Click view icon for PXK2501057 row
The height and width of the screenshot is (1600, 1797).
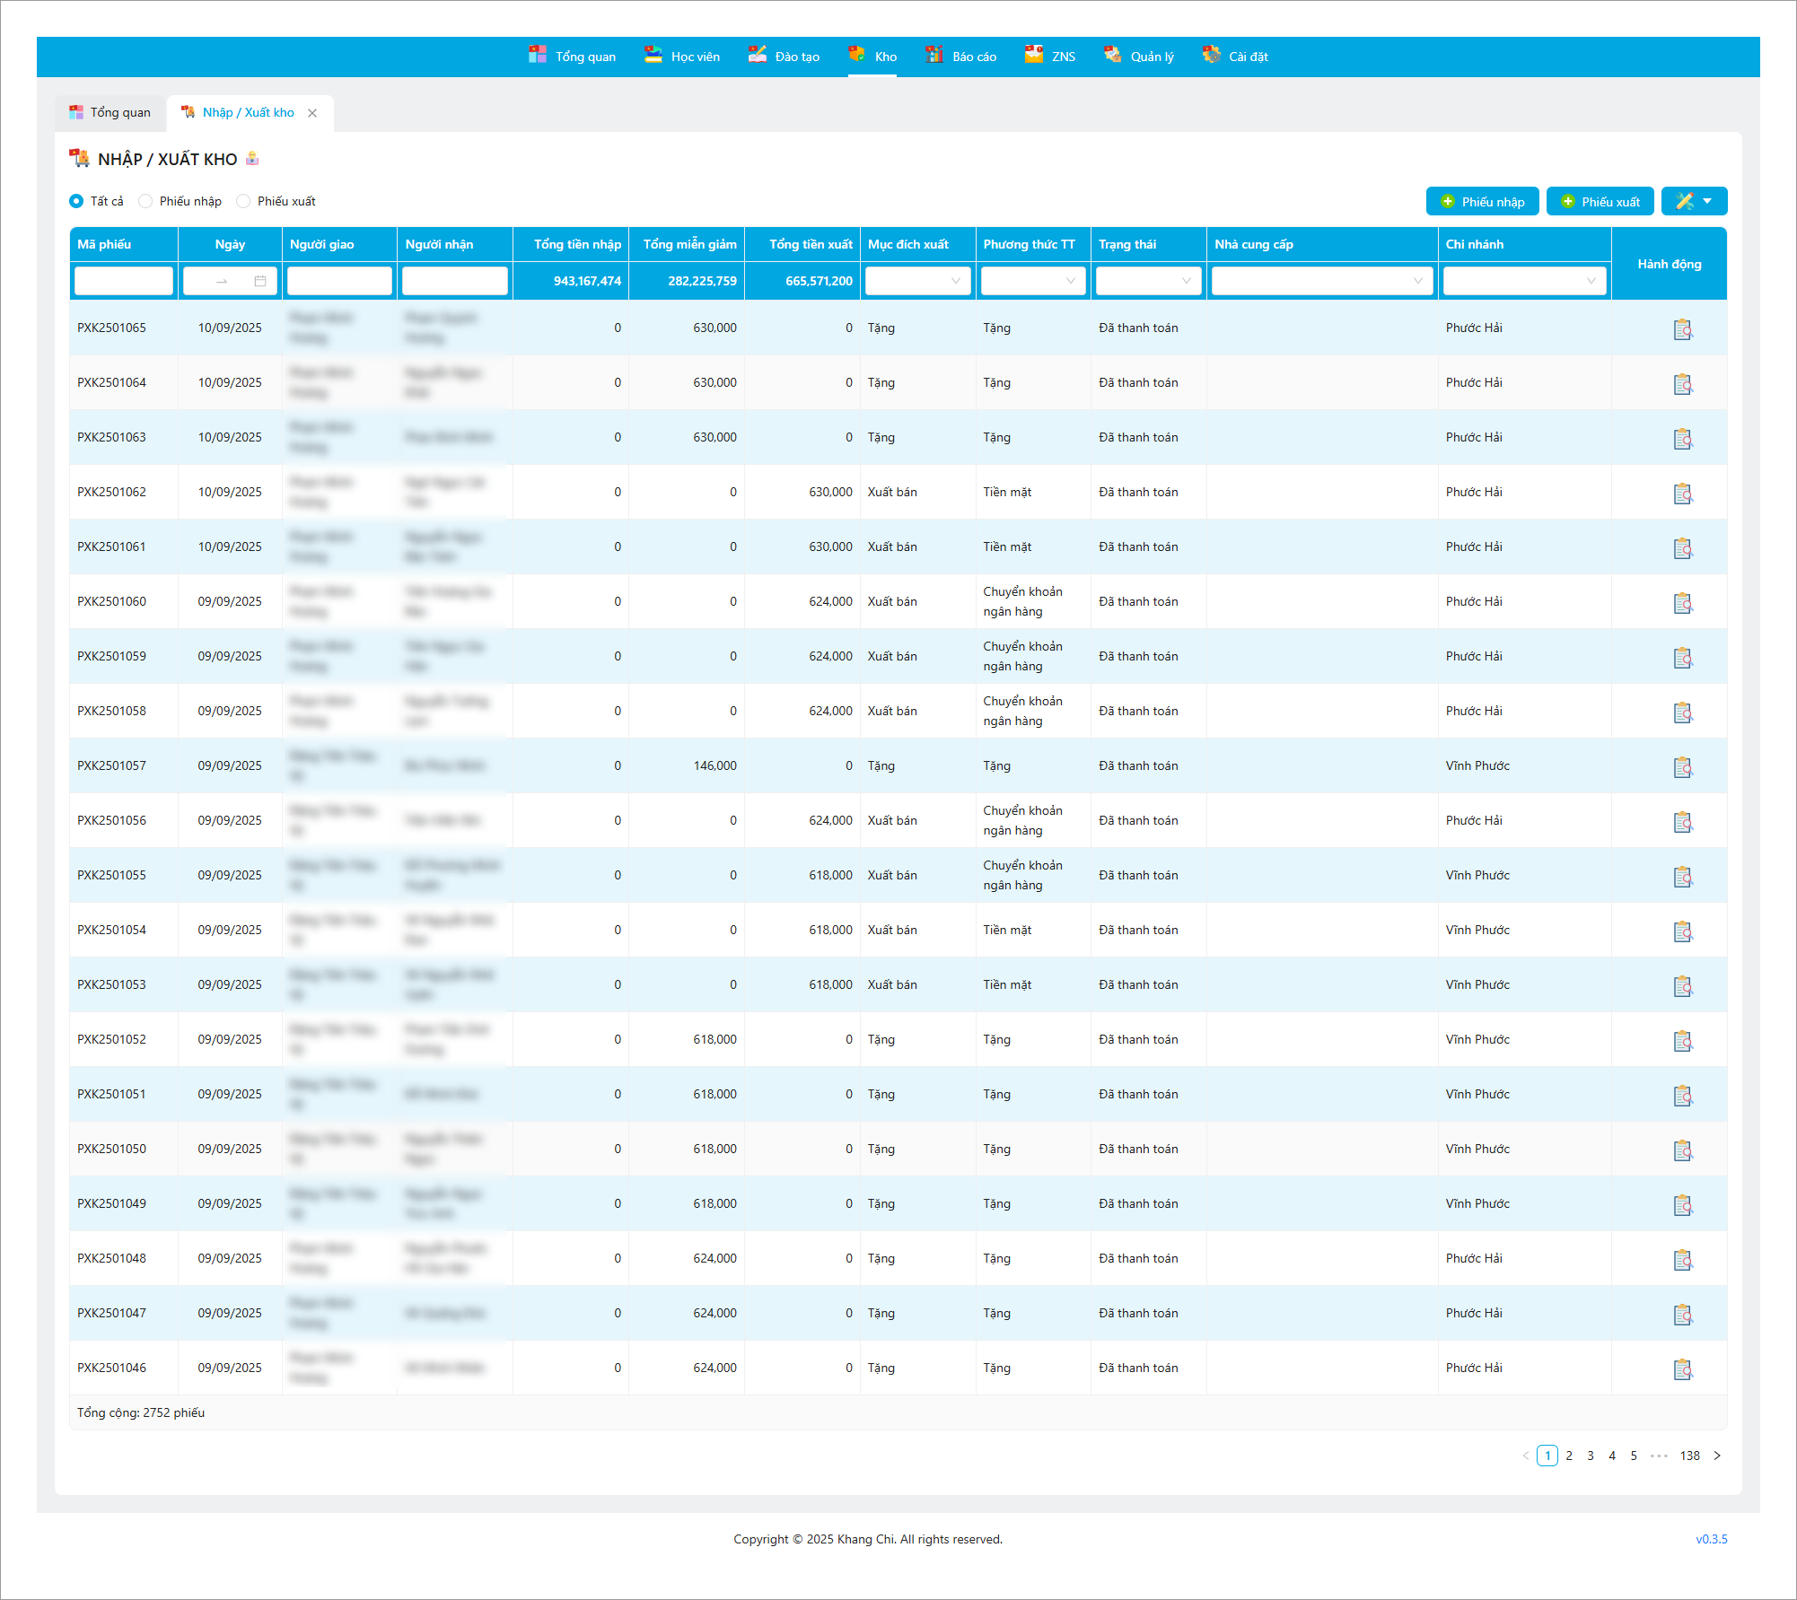[x=1682, y=767]
